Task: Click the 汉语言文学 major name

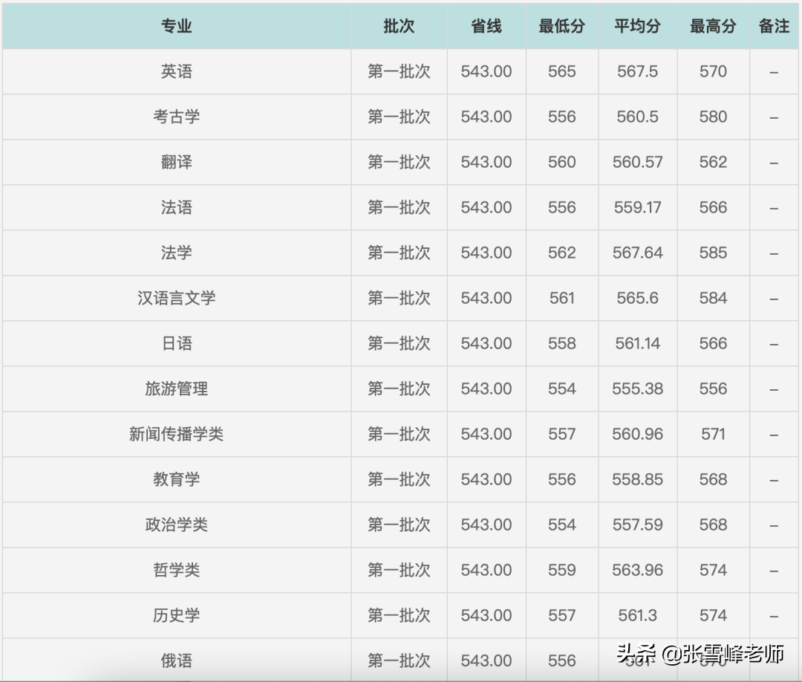Action: [175, 298]
